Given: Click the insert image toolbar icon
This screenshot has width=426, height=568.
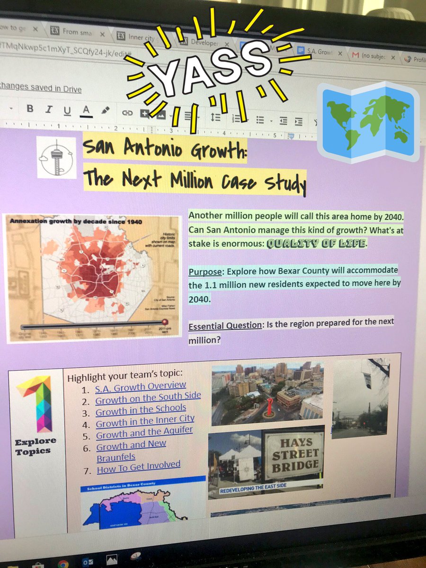Looking at the screenshot, I should coord(161,114).
